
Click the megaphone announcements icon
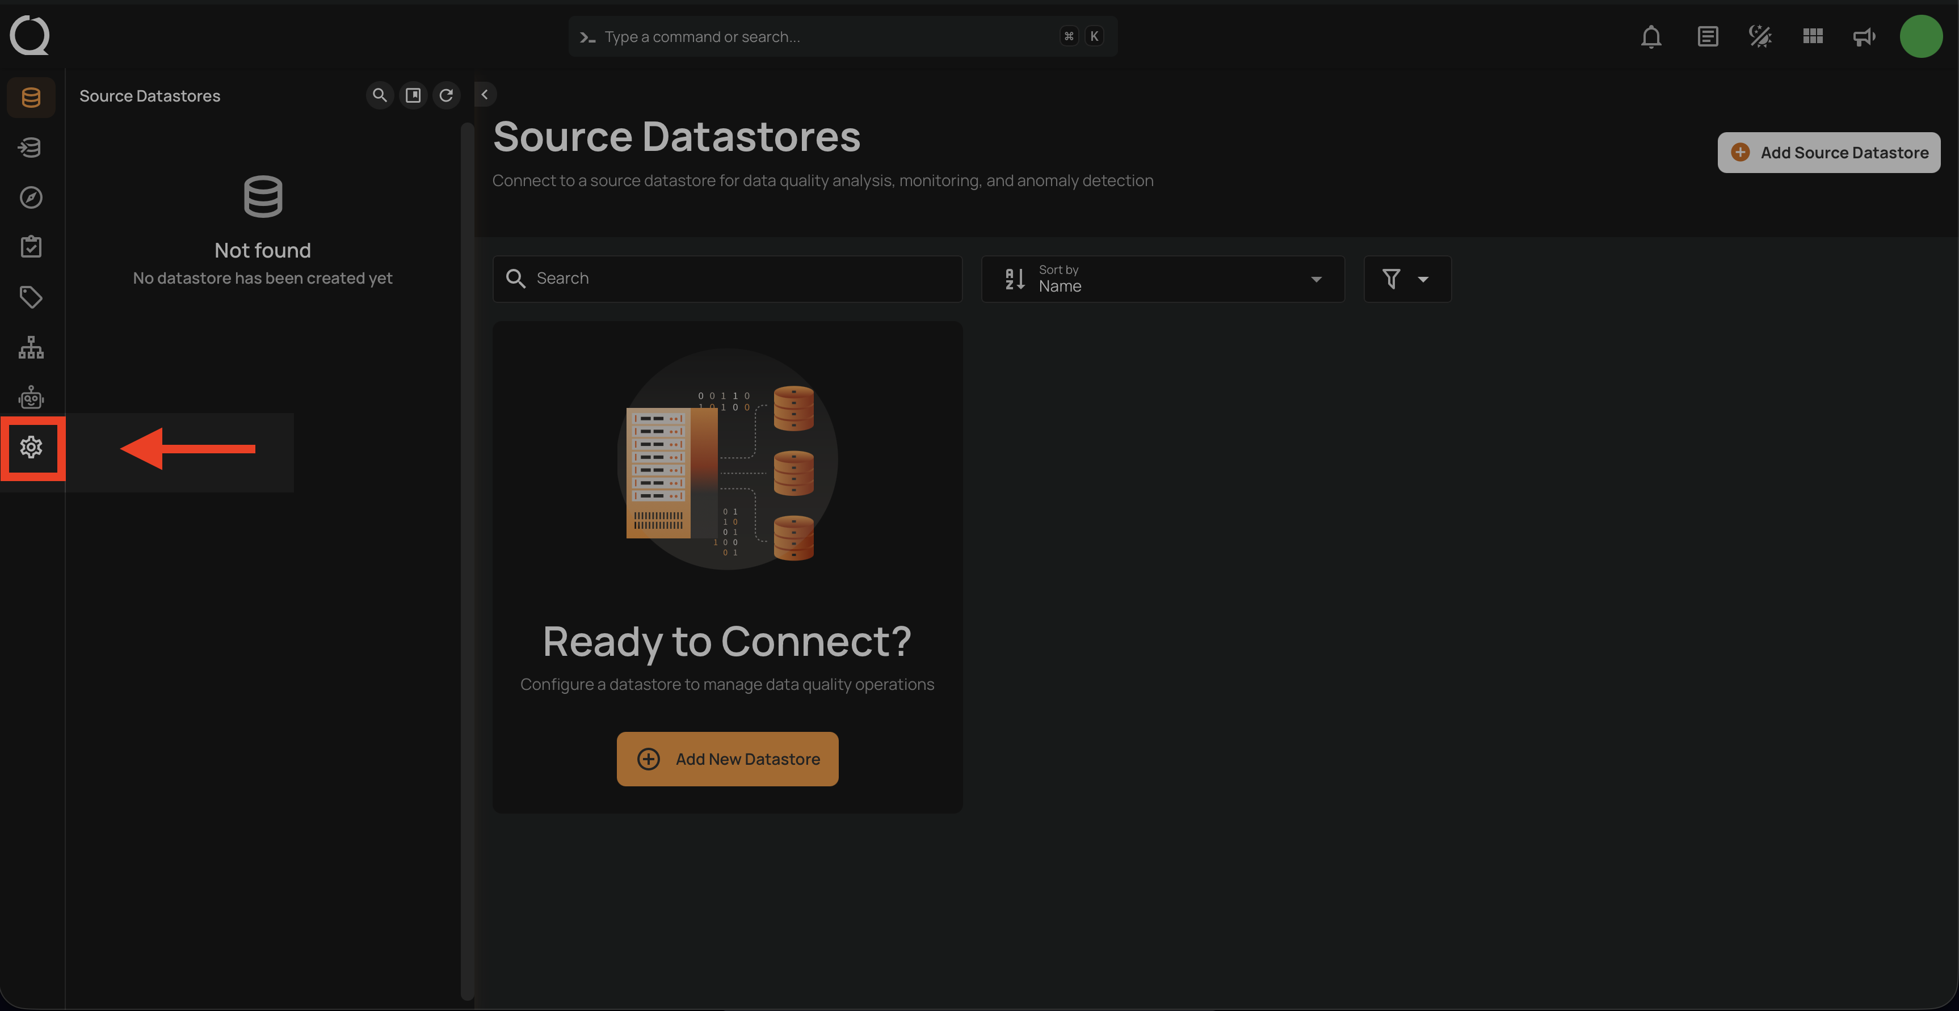tap(1864, 36)
